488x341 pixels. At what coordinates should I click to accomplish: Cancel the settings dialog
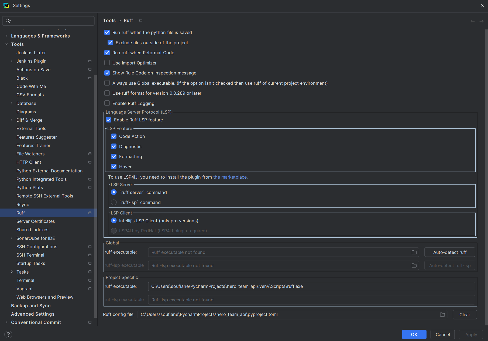pyautogui.click(x=442, y=335)
